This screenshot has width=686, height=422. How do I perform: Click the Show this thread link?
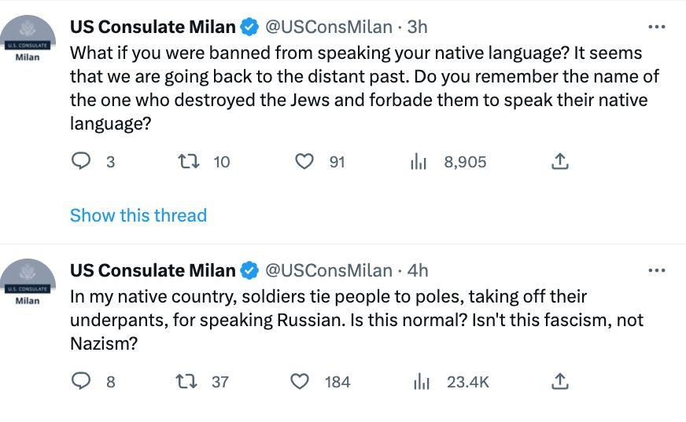pos(138,215)
